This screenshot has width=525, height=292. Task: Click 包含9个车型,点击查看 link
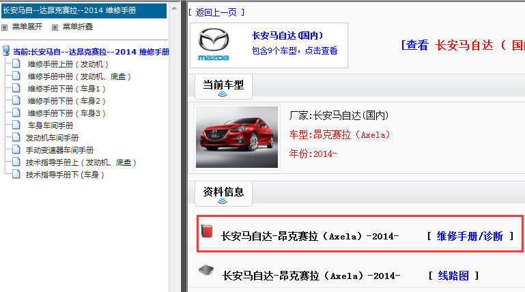[x=294, y=51]
